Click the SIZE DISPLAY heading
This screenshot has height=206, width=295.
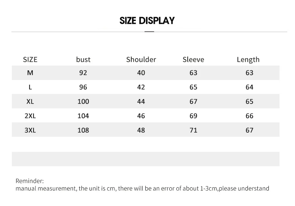pyautogui.click(x=147, y=21)
